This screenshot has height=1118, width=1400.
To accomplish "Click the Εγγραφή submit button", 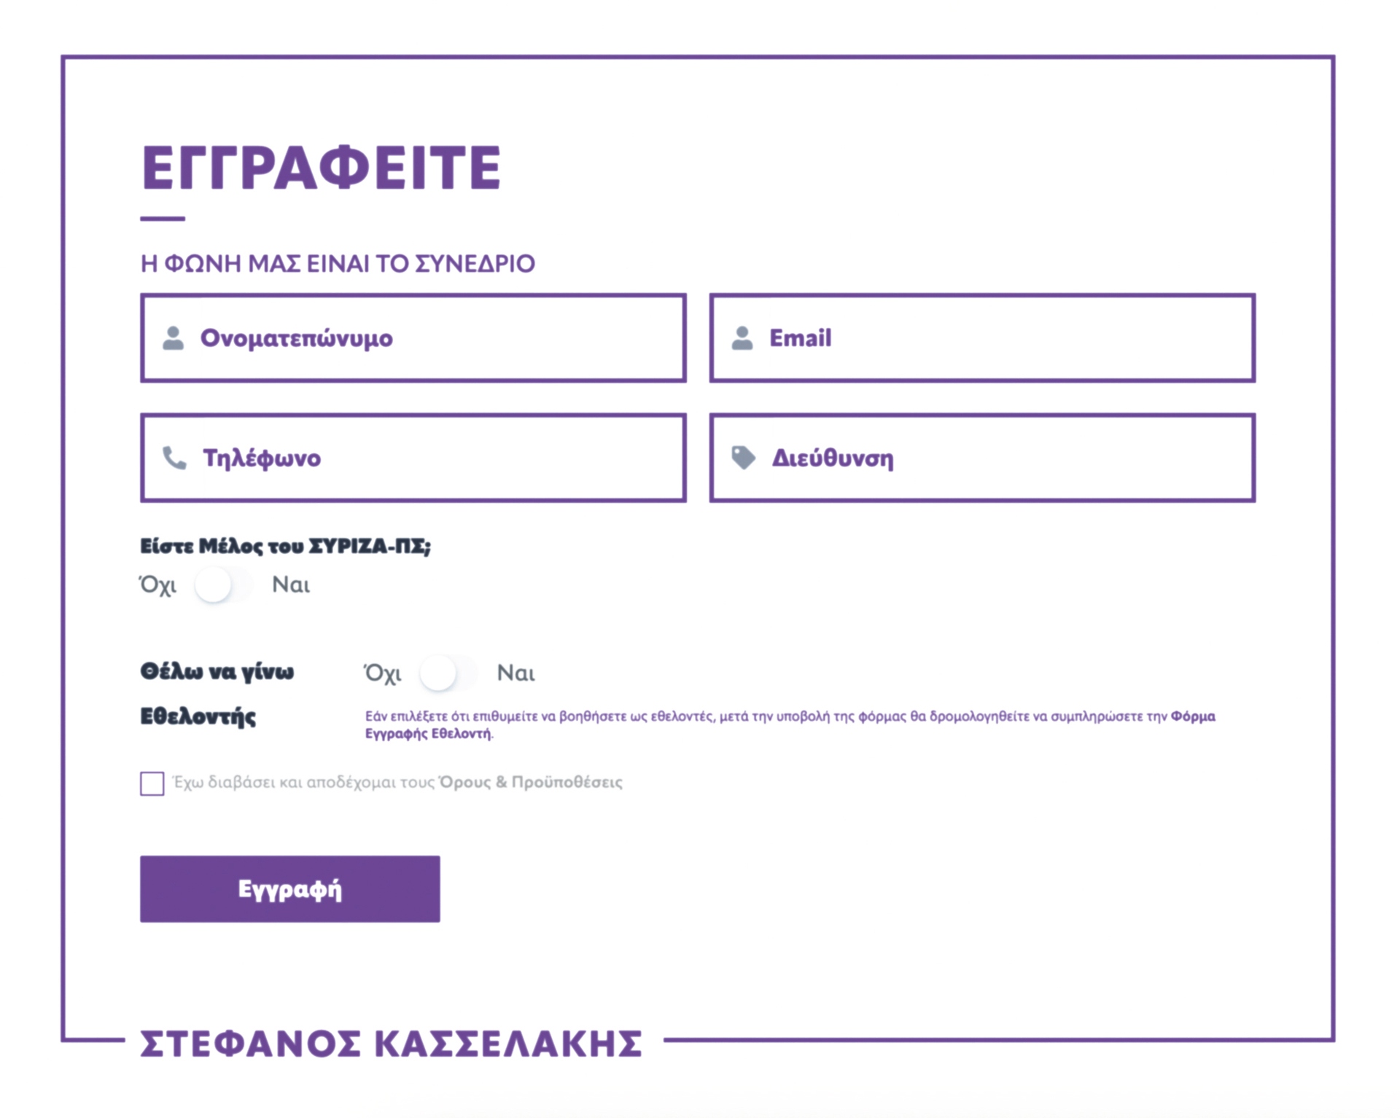I will coord(289,888).
